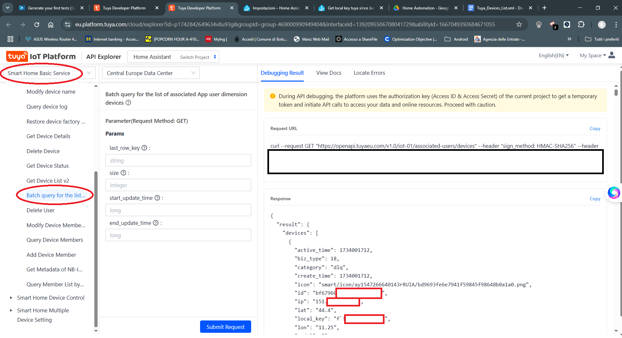Copy the Response JSON

[x=595, y=199]
